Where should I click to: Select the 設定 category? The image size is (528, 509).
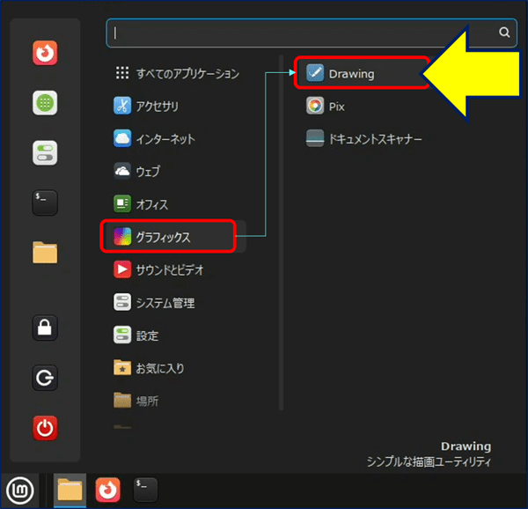pos(177,336)
